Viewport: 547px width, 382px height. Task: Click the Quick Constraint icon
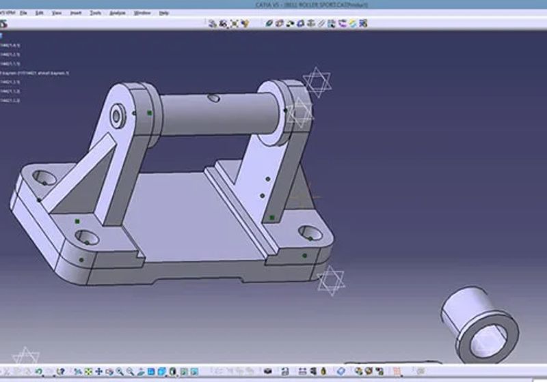332,23
